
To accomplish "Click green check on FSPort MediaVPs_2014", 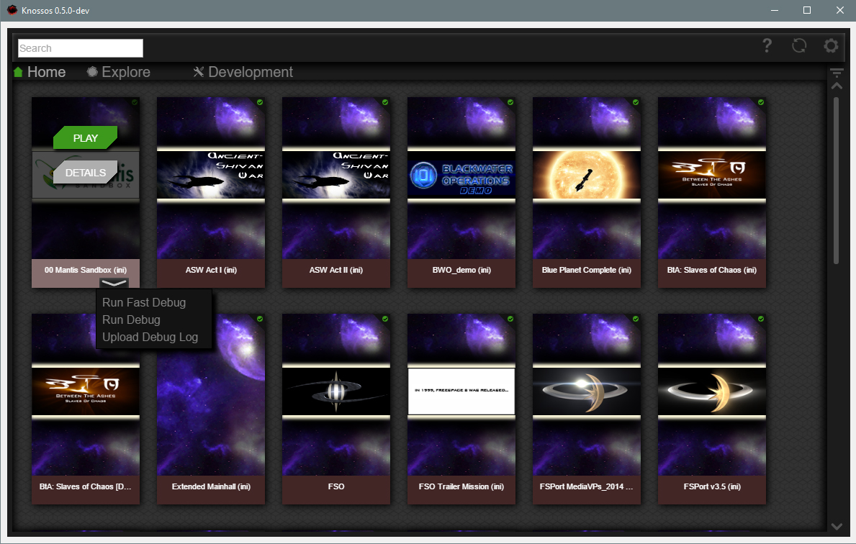I will coord(636,319).
